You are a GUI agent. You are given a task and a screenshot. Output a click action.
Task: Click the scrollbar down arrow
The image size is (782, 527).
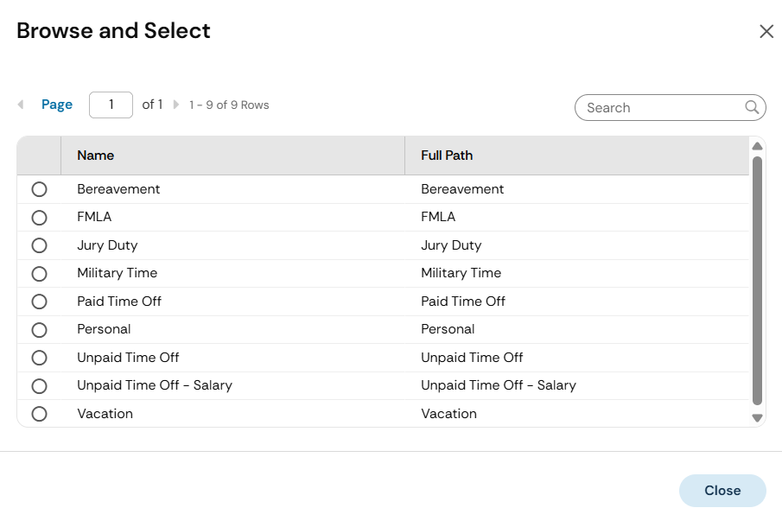757,418
